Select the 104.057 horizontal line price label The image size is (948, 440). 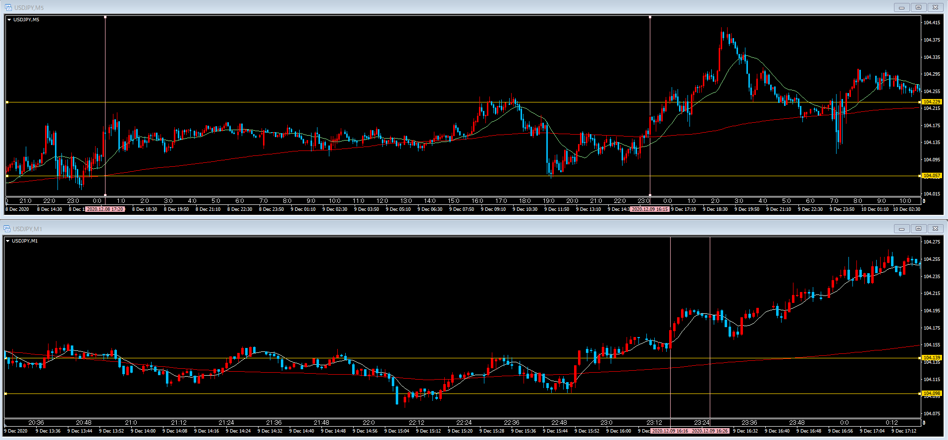click(932, 176)
